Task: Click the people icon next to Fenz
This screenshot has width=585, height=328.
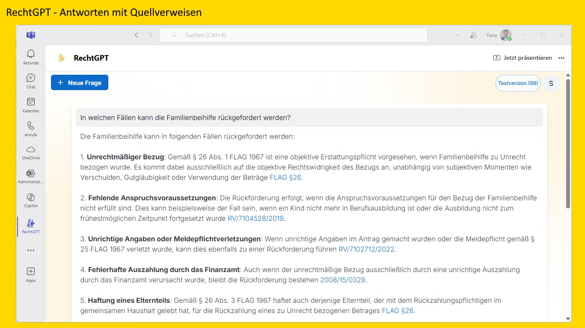Action: [473, 35]
